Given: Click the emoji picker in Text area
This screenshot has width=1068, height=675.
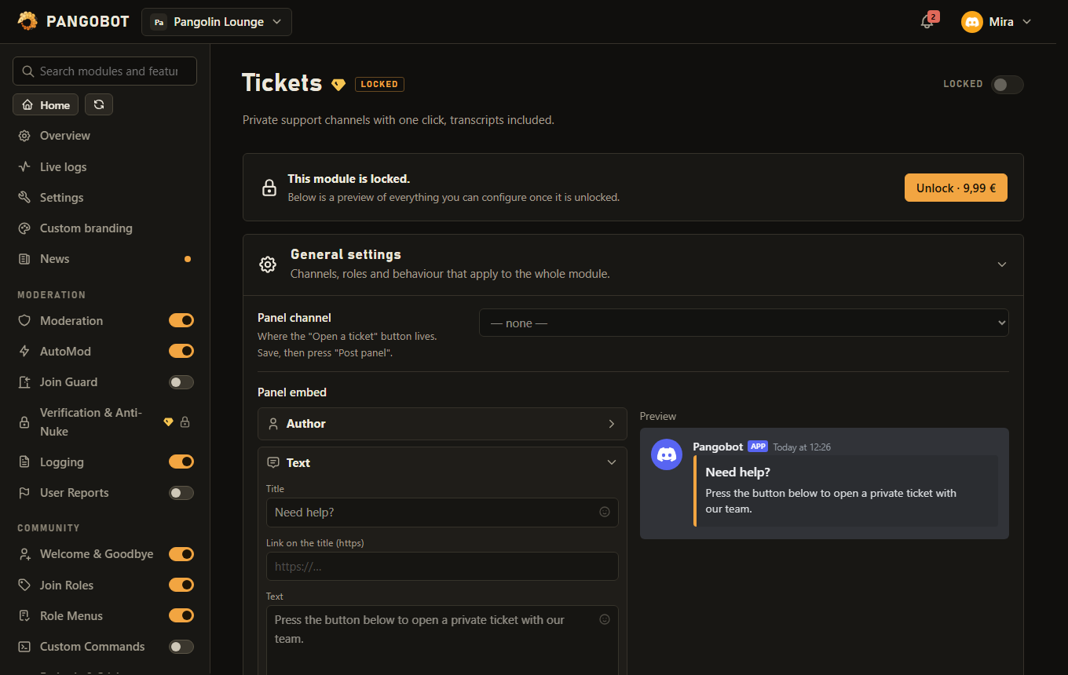Looking at the screenshot, I should click(605, 618).
